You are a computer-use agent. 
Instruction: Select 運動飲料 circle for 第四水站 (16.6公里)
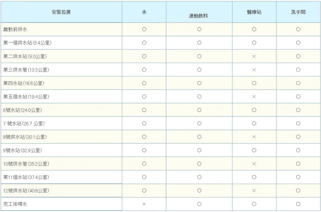pyautogui.click(x=199, y=83)
